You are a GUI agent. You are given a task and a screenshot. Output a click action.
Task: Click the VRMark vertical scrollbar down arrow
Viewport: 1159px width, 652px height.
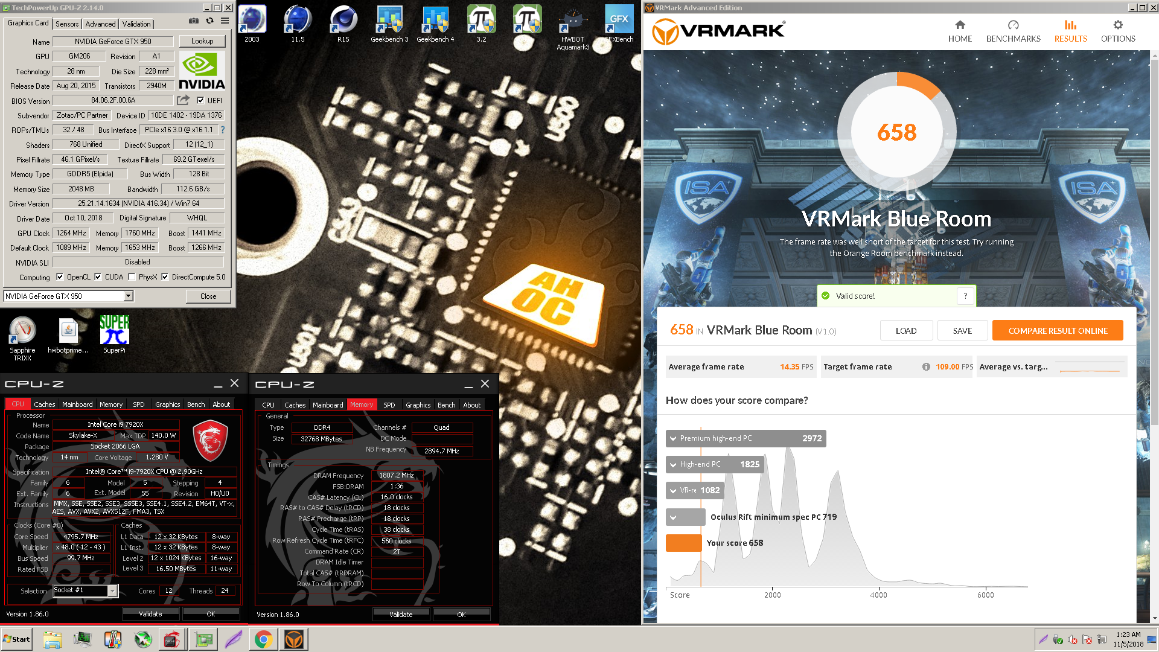pos(1154,618)
